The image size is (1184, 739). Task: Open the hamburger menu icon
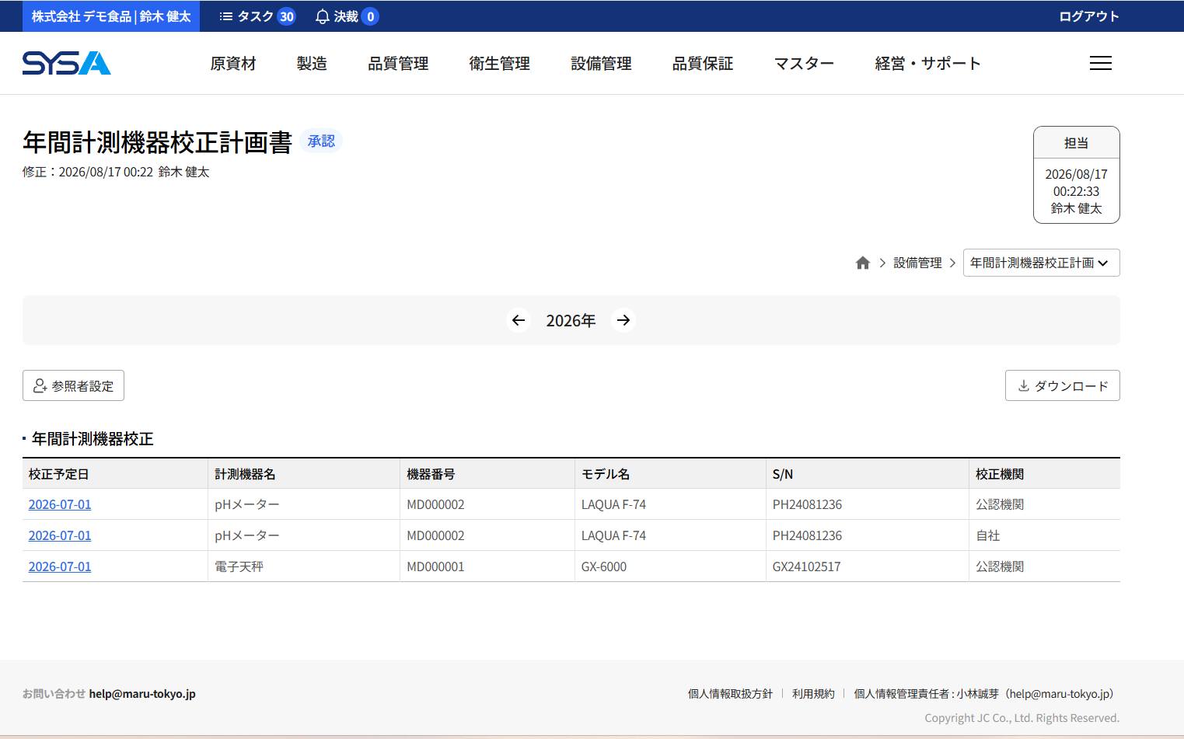pos(1100,63)
